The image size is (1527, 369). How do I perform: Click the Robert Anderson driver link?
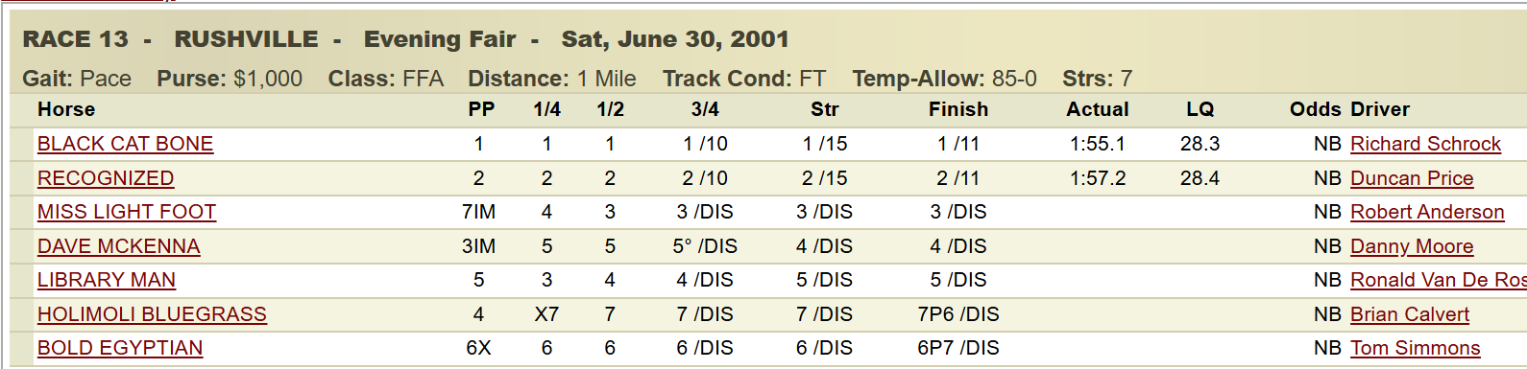(1427, 212)
